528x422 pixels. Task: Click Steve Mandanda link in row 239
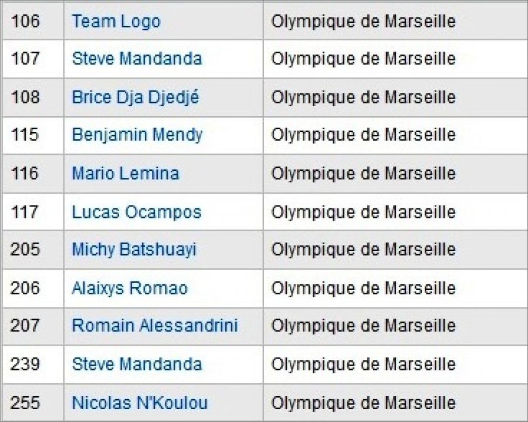tap(137, 364)
